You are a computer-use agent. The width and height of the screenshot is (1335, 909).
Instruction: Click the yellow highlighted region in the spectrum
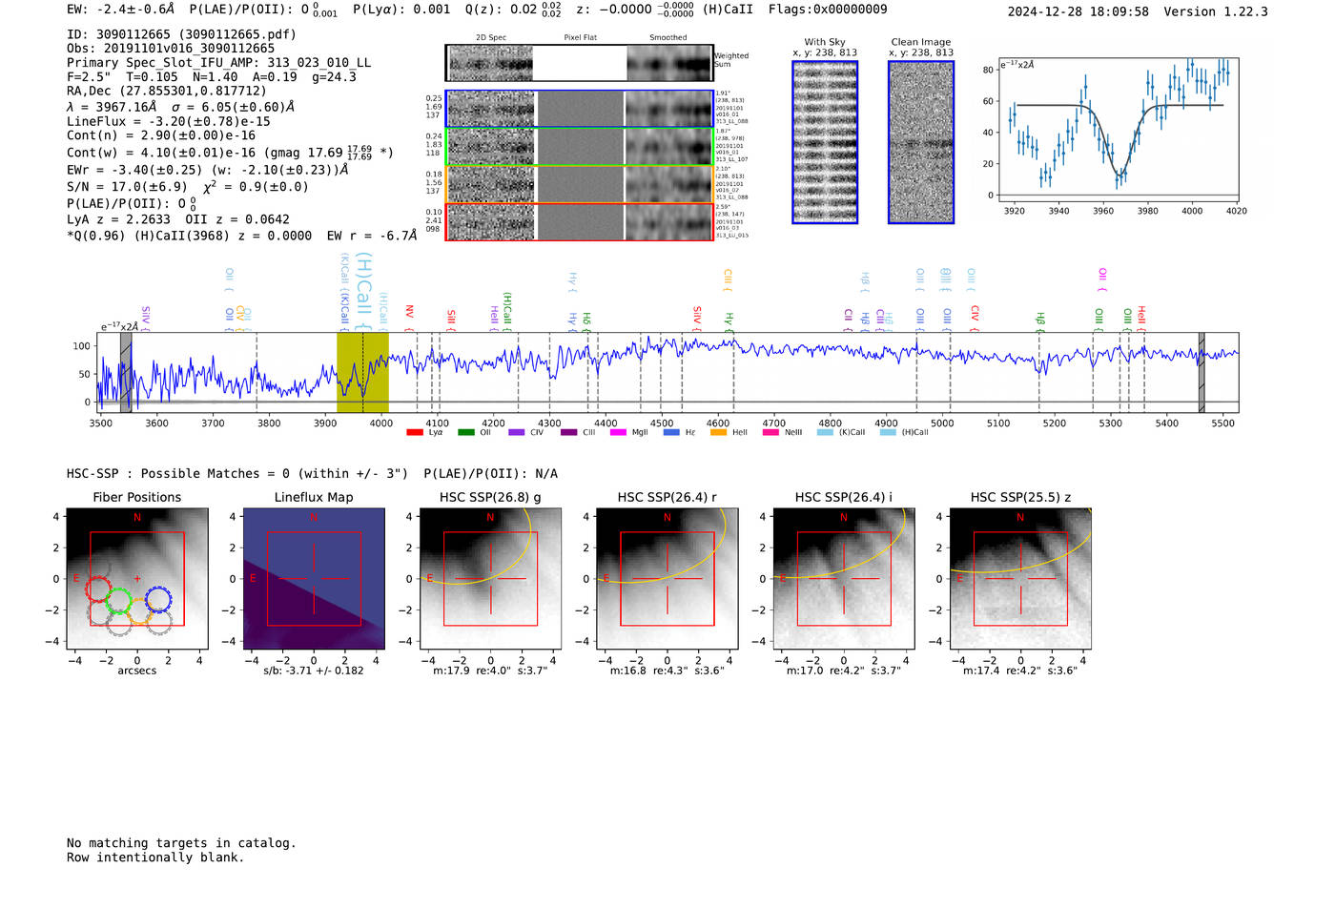362,372
